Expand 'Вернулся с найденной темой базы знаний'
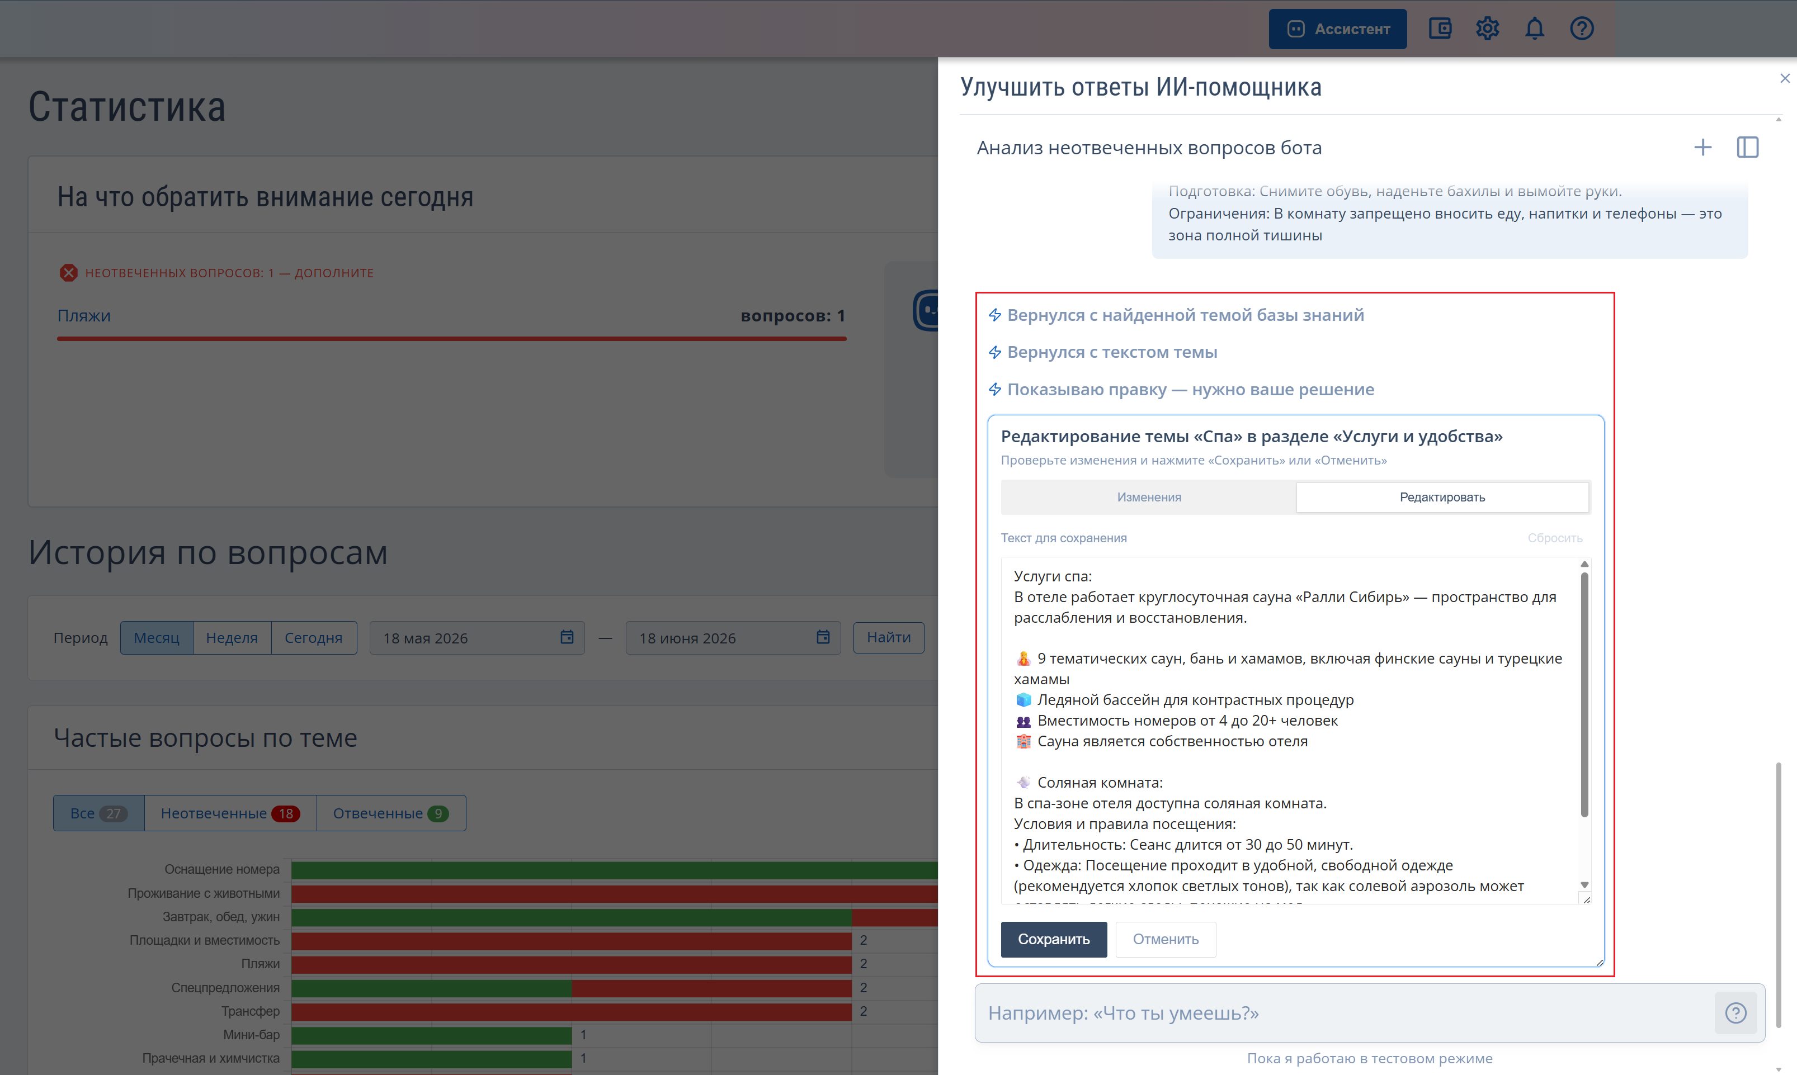The height and width of the screenshot is (1075, 1797). point(1177,315)
